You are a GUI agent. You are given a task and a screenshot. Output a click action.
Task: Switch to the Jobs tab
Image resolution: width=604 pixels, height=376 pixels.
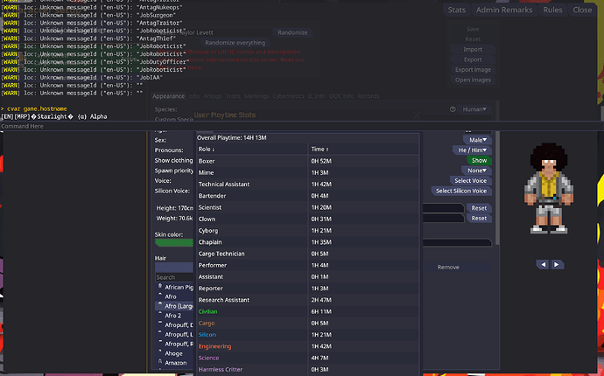click(193, 96)
